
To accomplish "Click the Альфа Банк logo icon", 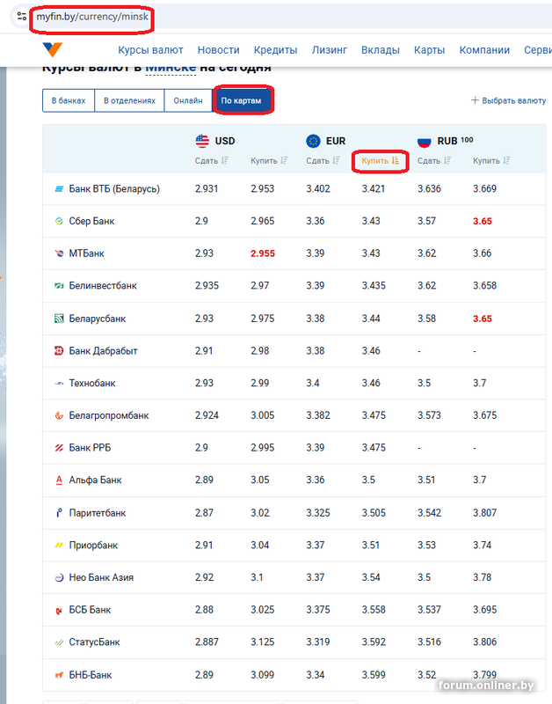I will coord(59,480).
